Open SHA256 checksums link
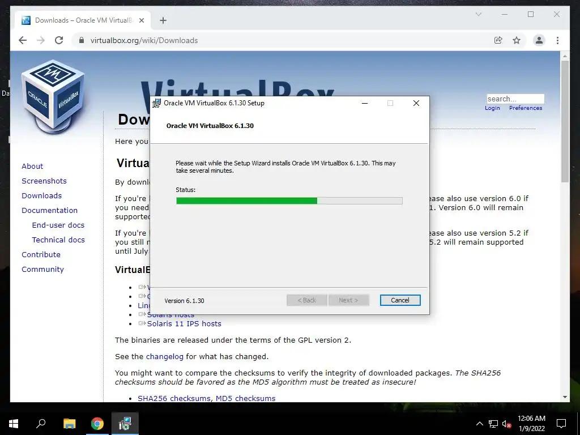This screenshot has width=580, height=435. [x=174, y=398]
